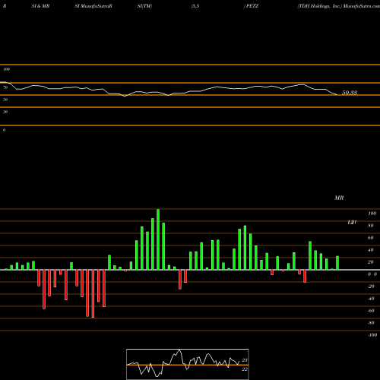Click the RSI 100 level label
The width and height of the screenshot is (380, 380).
pos(6,69)
